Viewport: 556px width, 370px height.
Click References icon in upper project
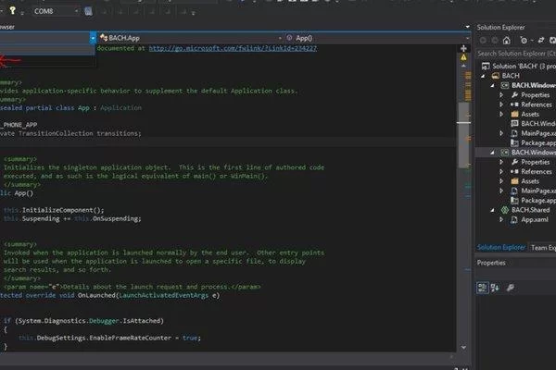coord(514,105)
